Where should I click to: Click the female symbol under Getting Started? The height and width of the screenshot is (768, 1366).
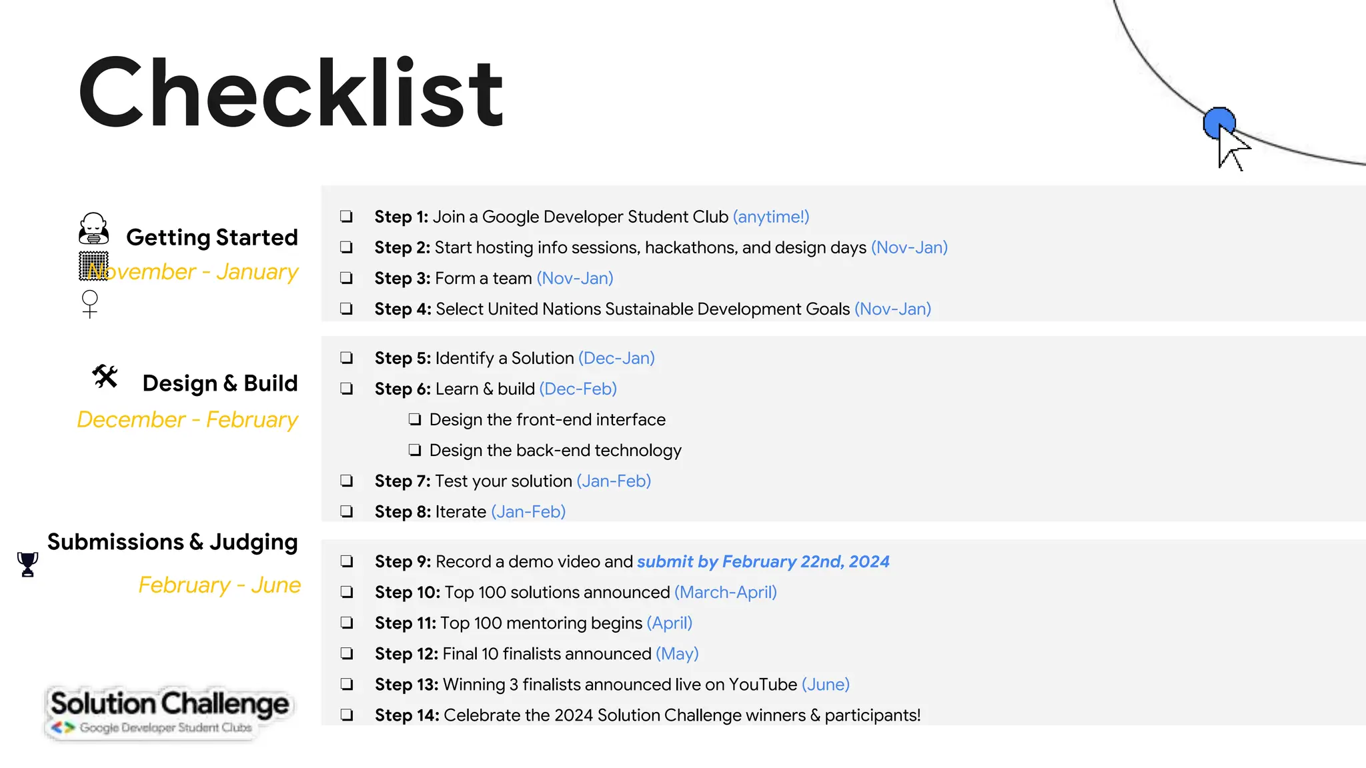pyautogui.click(x=90, y=303)
